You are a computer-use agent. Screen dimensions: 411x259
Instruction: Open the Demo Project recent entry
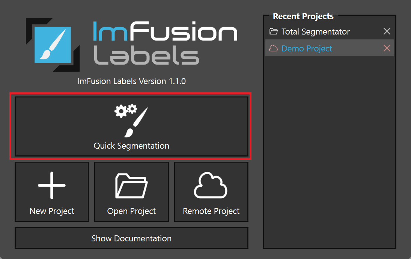click(x=330, y=48)
